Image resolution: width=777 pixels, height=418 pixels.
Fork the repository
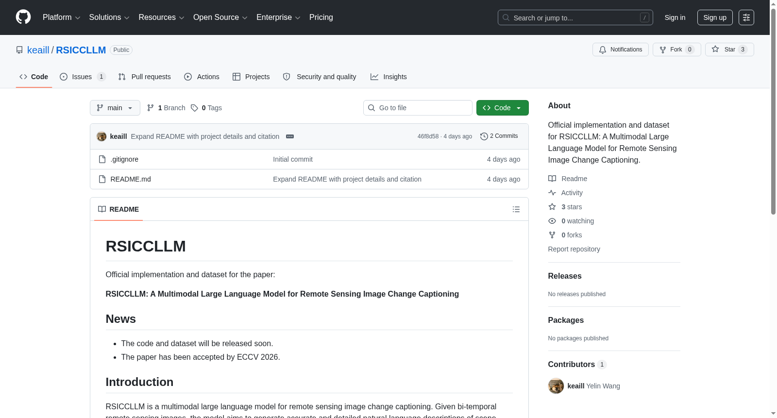(x=676, y=50)
